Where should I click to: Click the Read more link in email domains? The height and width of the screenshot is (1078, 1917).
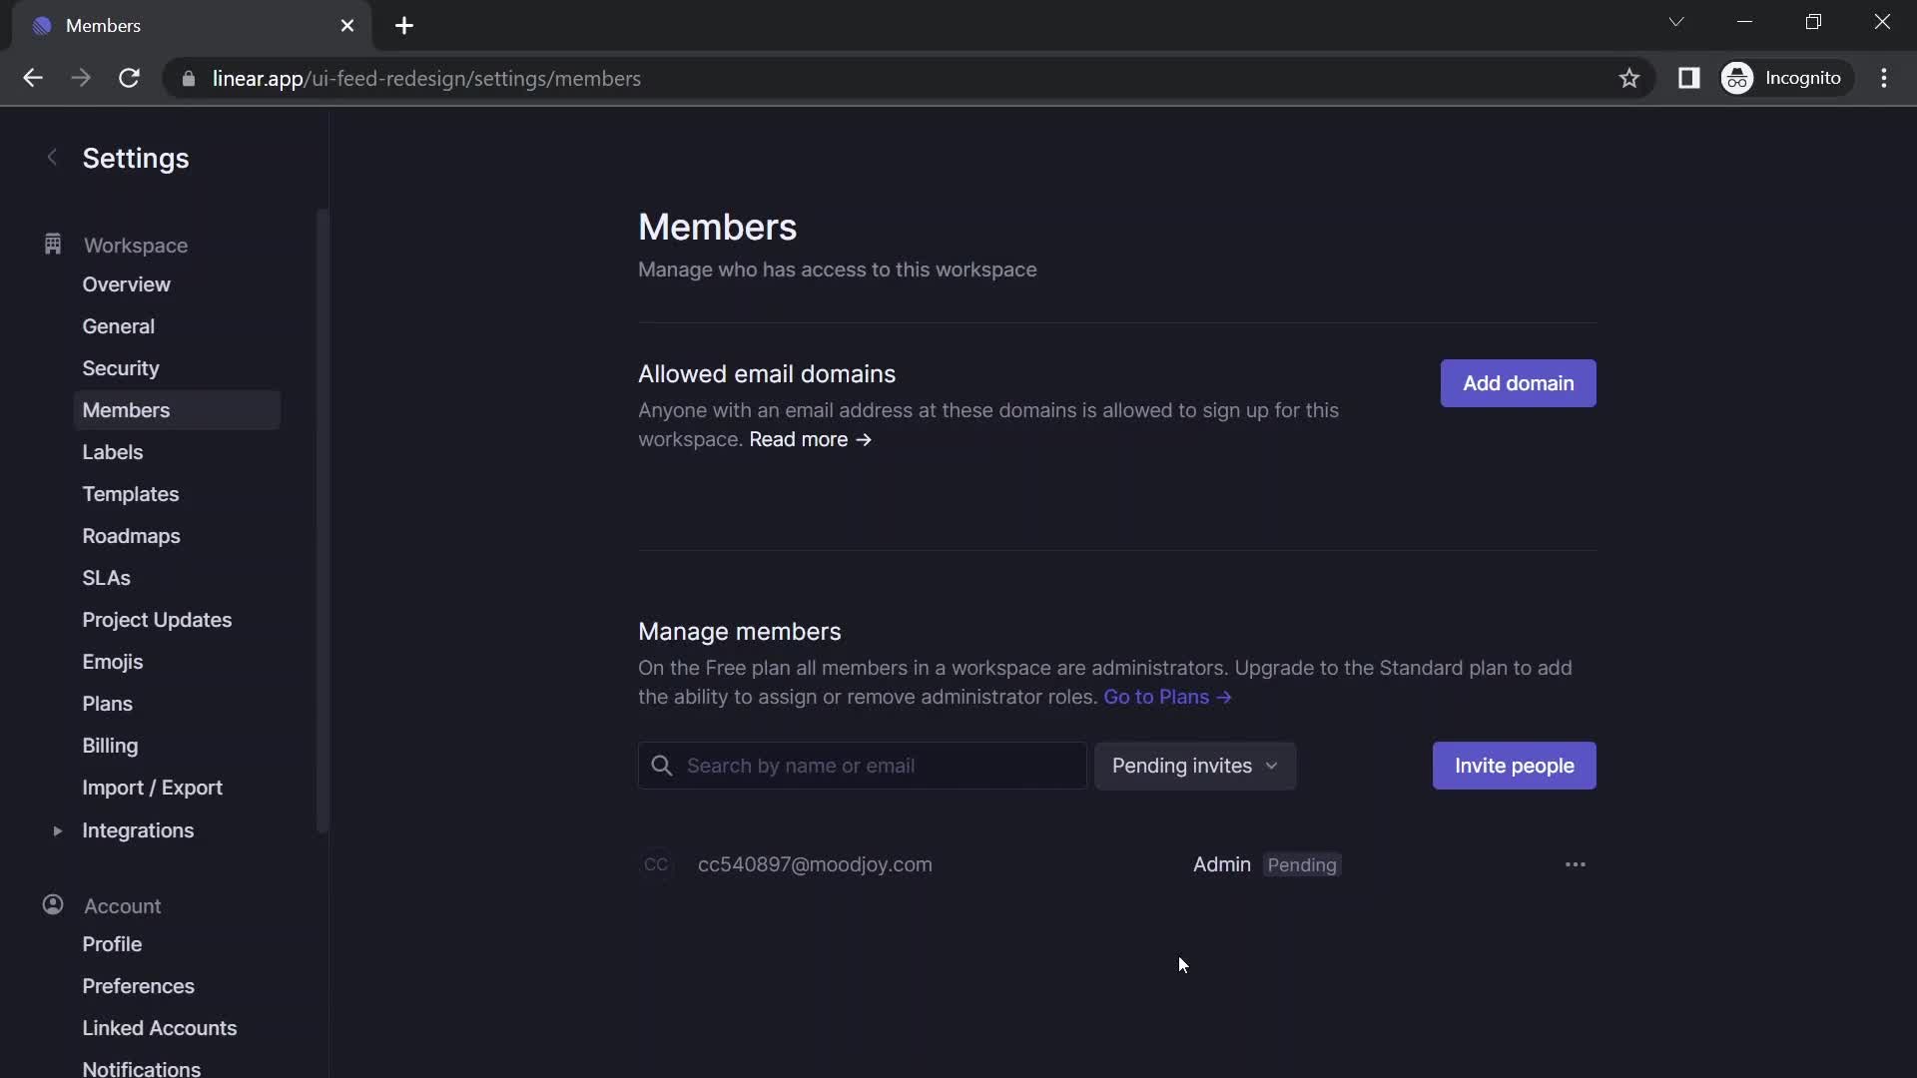tap(809, 439)
